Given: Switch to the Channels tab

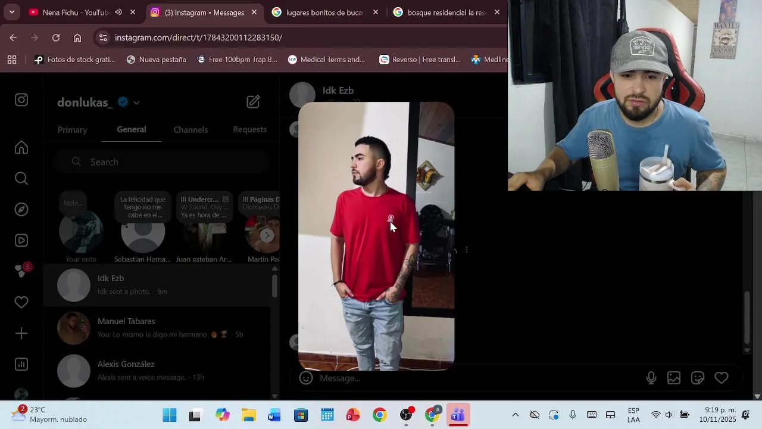Looking at the screenshot, I should 190,129.
